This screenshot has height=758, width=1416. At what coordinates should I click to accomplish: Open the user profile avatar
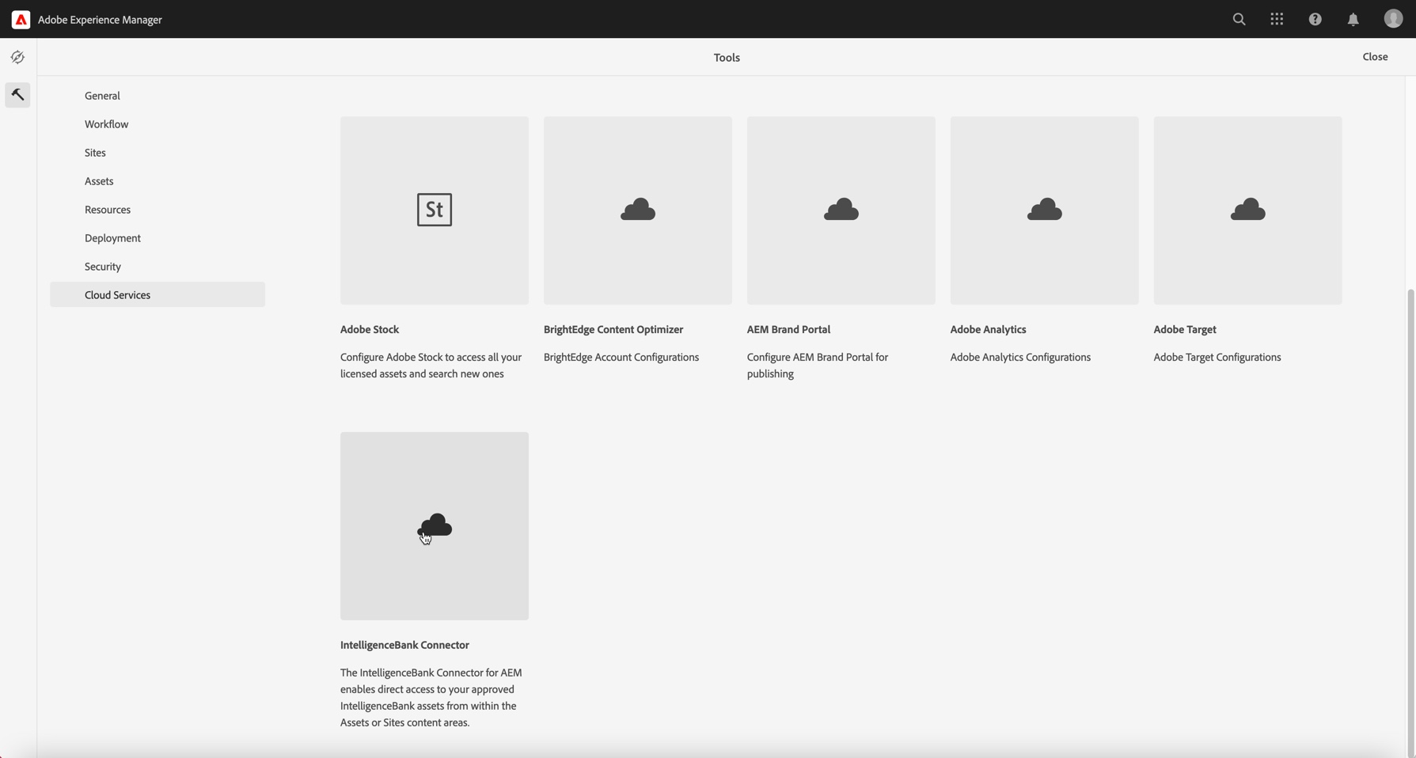pos(1393,18)
